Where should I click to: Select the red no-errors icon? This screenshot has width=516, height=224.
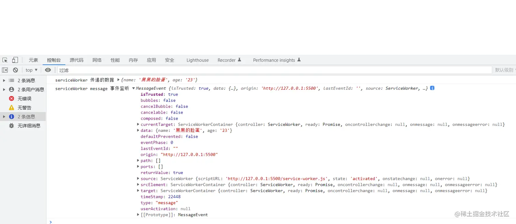tap(12, 99)
